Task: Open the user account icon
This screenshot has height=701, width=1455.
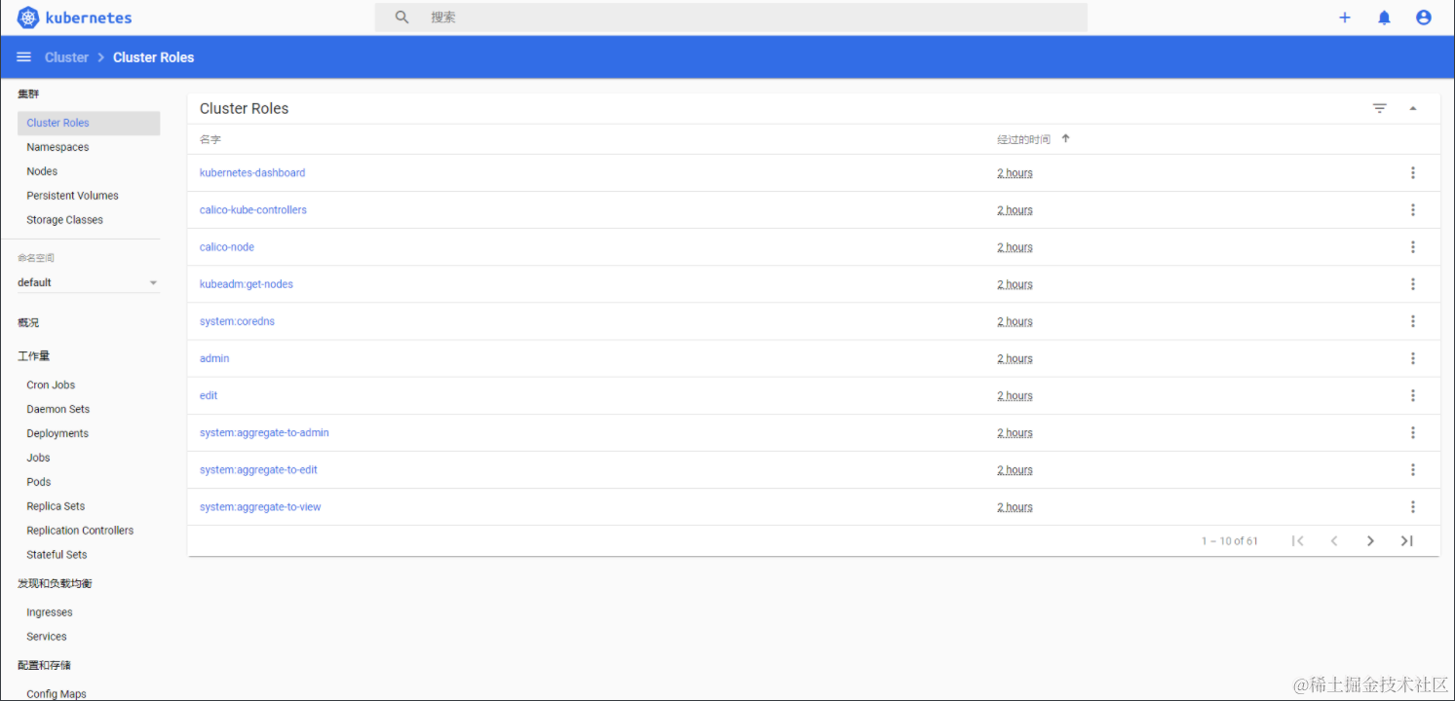Action: (x=1424, y=18)
